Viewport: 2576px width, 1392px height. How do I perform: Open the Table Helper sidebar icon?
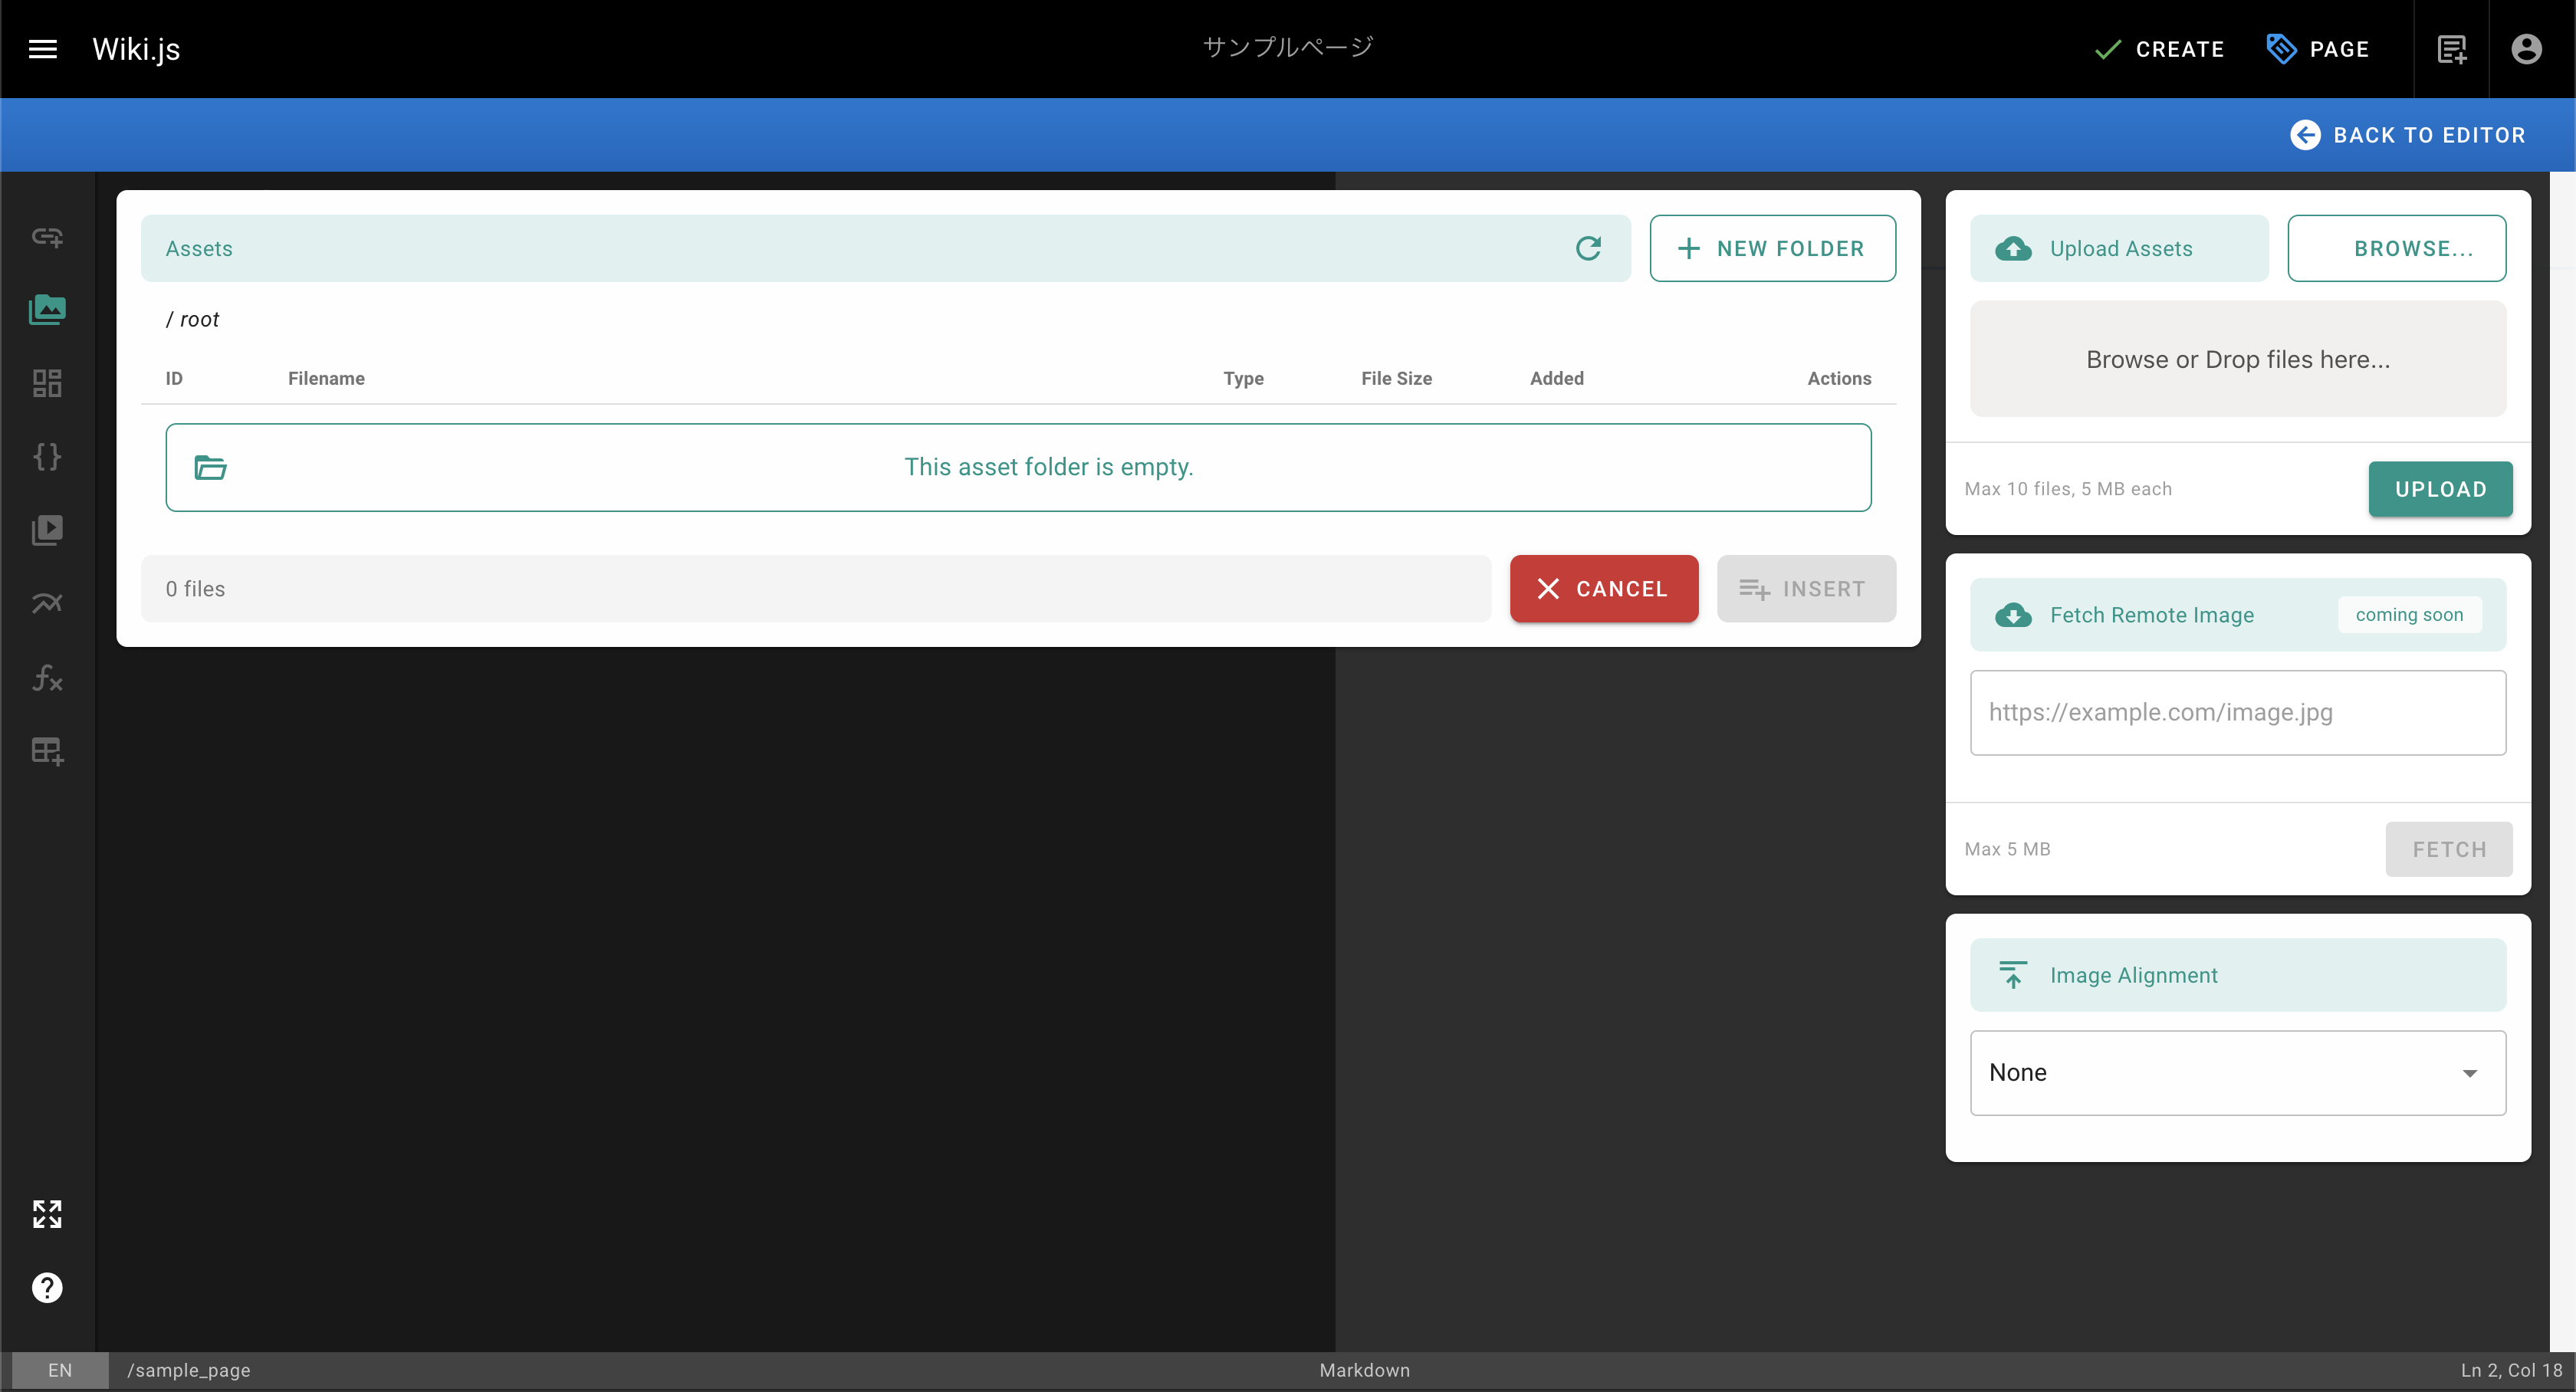(x=47, y=751)
